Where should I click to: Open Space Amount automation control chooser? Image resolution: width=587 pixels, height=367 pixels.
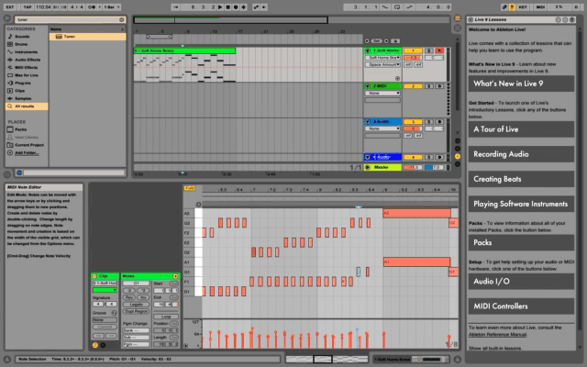pos(382,64)
